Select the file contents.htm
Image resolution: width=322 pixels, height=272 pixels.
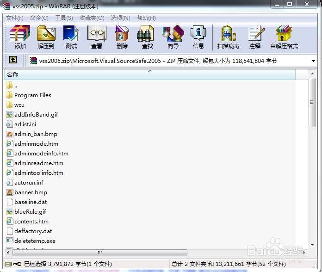coord(31,222)
